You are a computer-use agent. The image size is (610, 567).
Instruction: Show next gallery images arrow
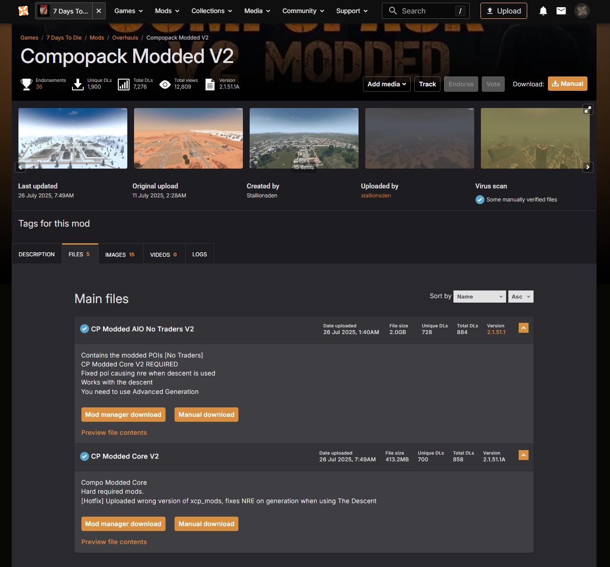(x=588, y=167)
